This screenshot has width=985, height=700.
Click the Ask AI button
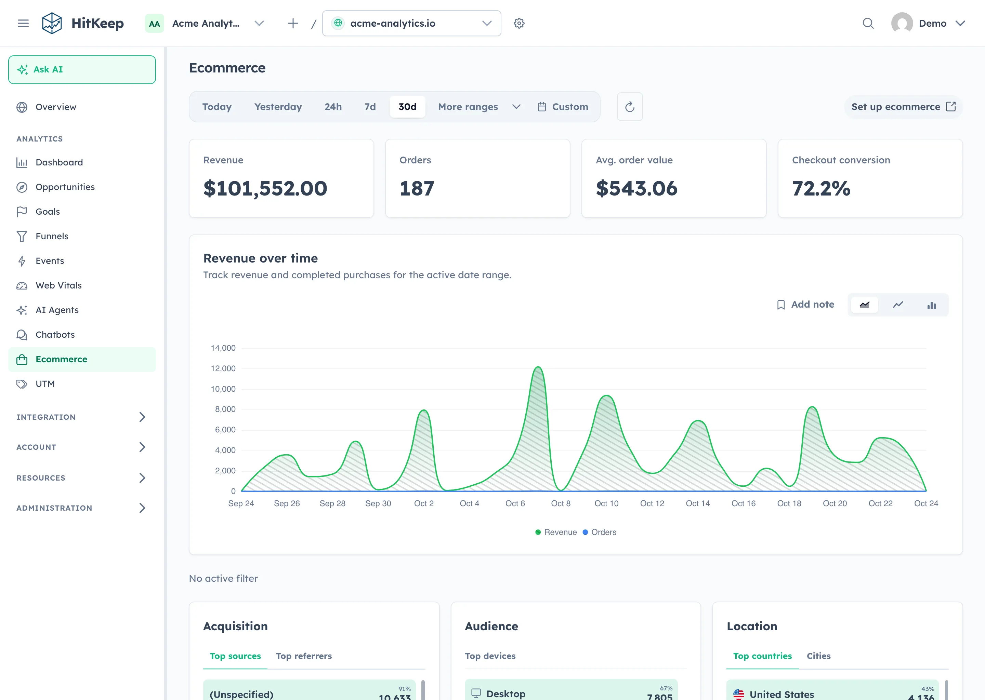tap(82, 69)
